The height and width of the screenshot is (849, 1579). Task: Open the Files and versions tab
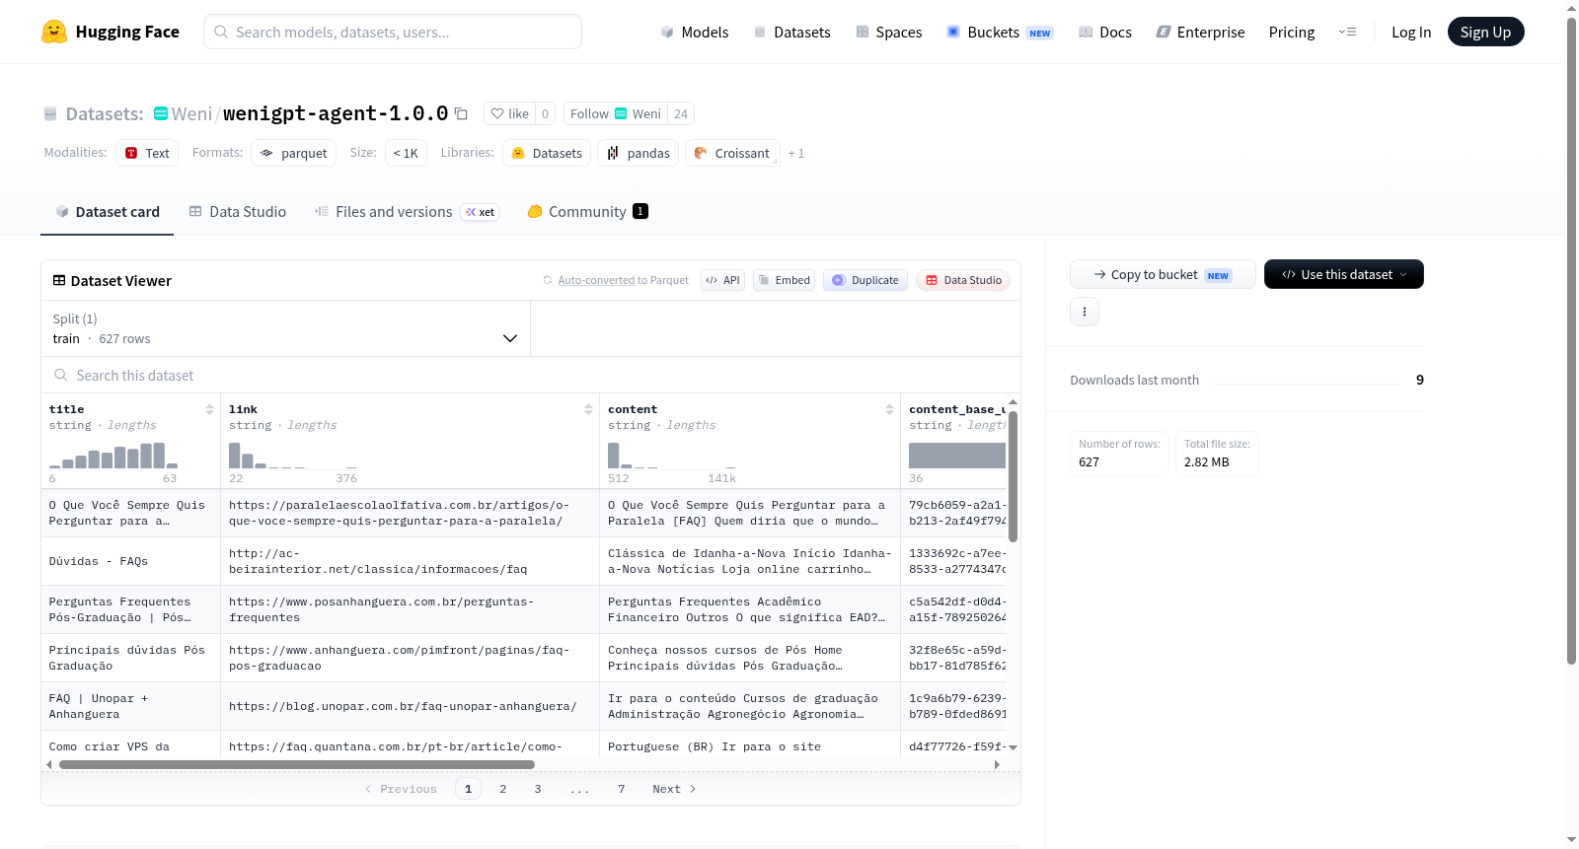[x=407, y=212]
